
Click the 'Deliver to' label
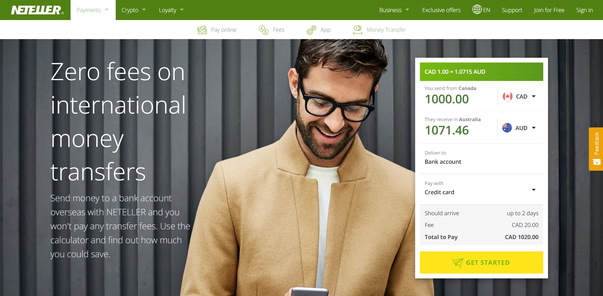coord(435,153)
